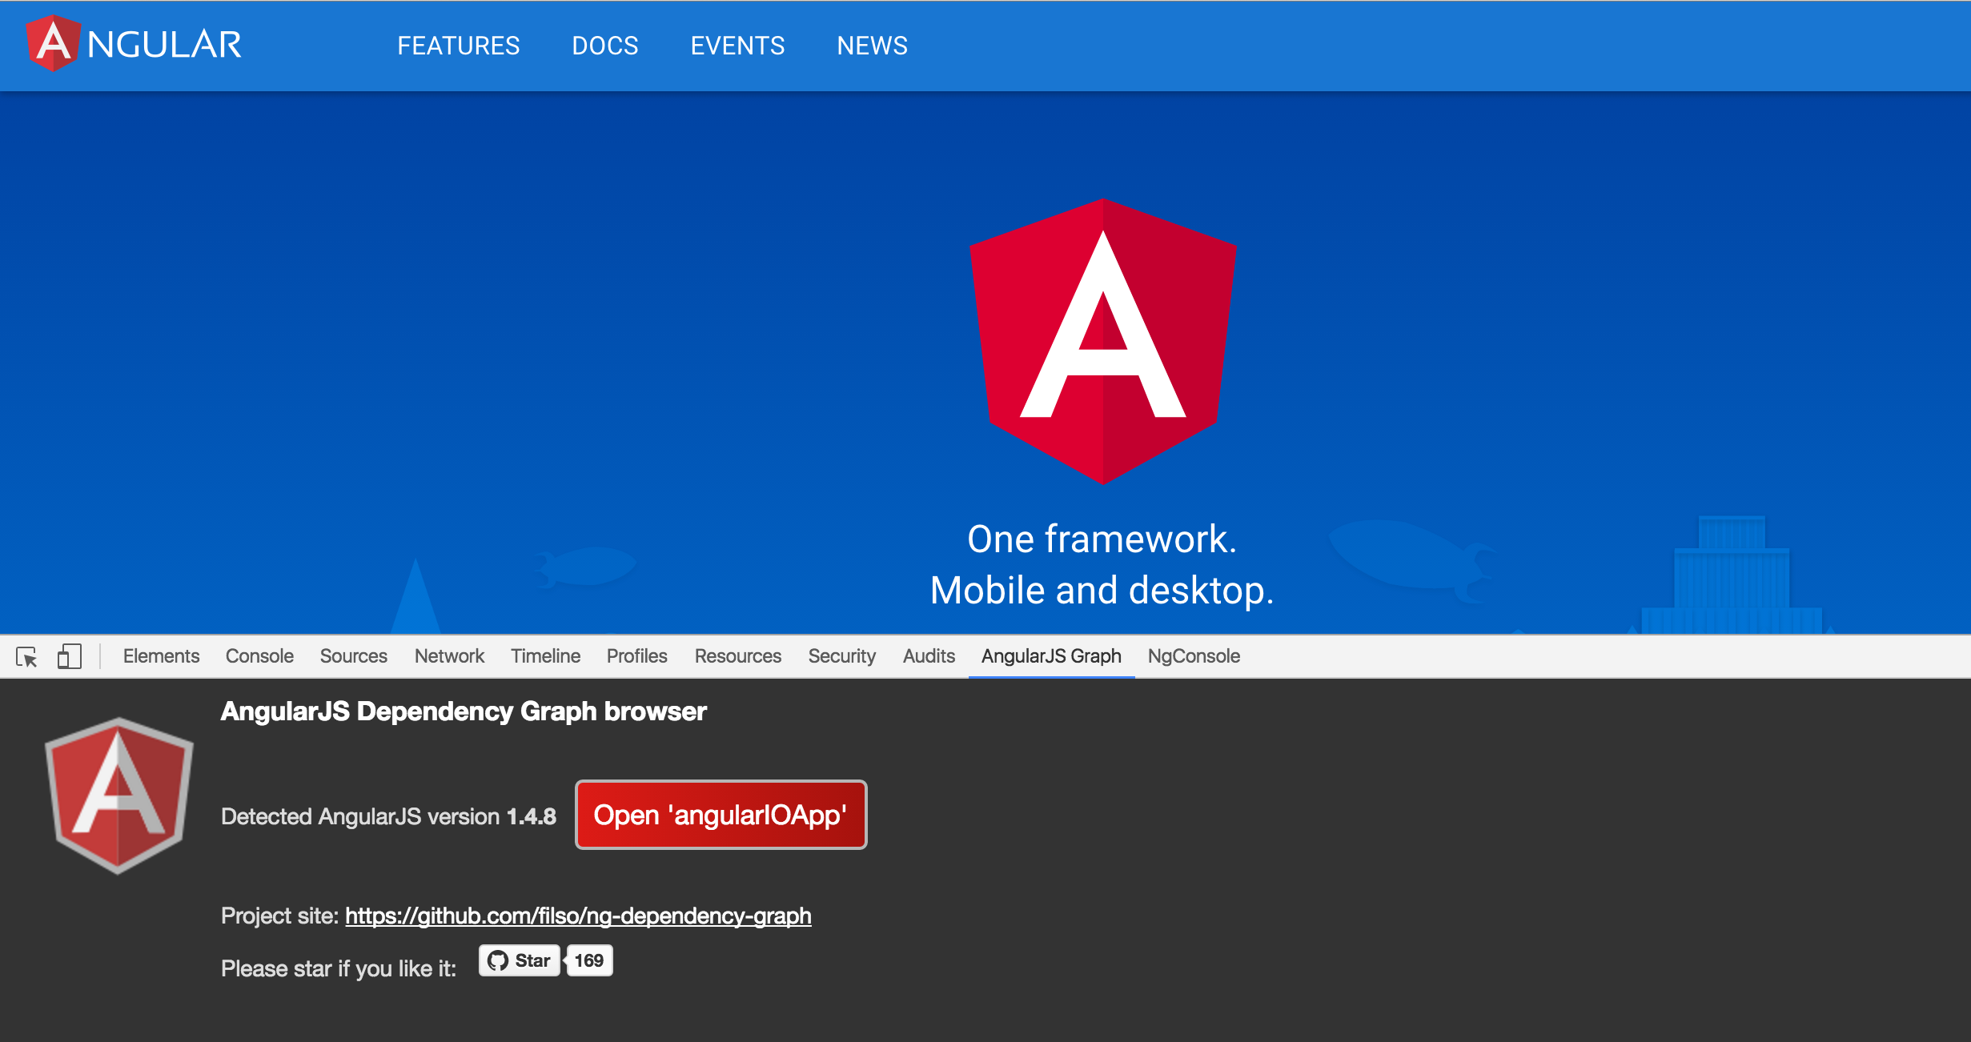The height and width of the screenshot is (1042, 1971).
Task: Open the Profiles tab
Action: [x=637, y=656]
